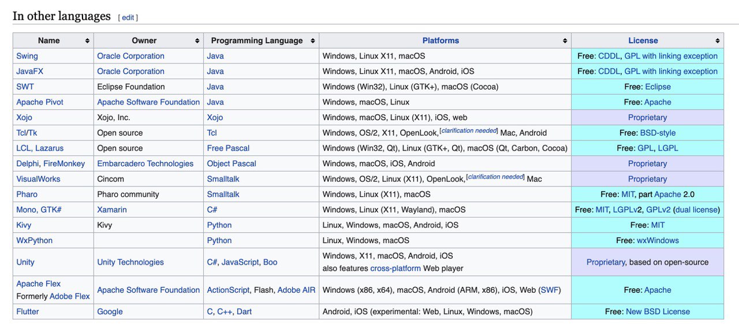Open the Unity link in Name column
This screenshot has width=739, height=328.
point(25,262)
